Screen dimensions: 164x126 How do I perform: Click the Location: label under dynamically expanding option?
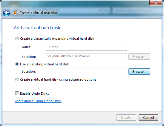click(29, 57)
